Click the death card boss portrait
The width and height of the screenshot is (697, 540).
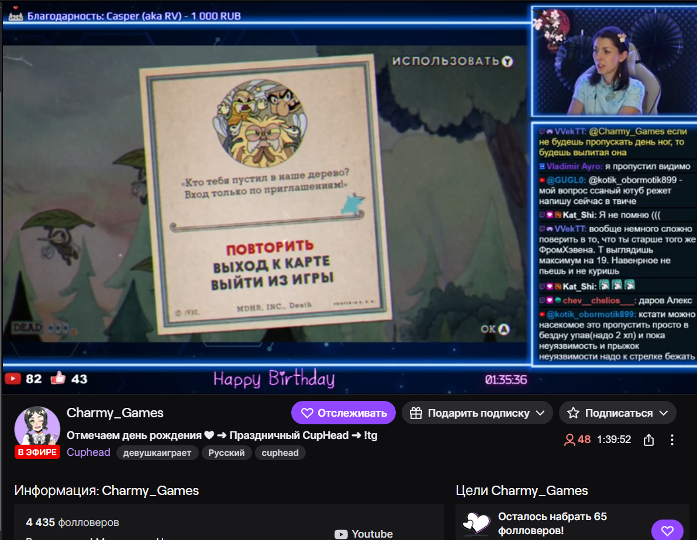261,123
